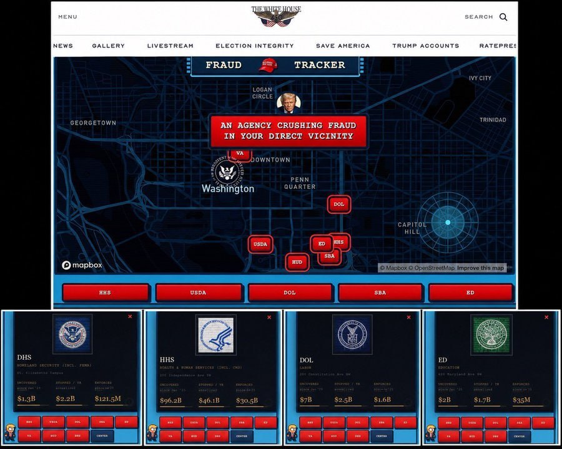Select the SBA map marker
562x449 pixels.
pos(329,257)
